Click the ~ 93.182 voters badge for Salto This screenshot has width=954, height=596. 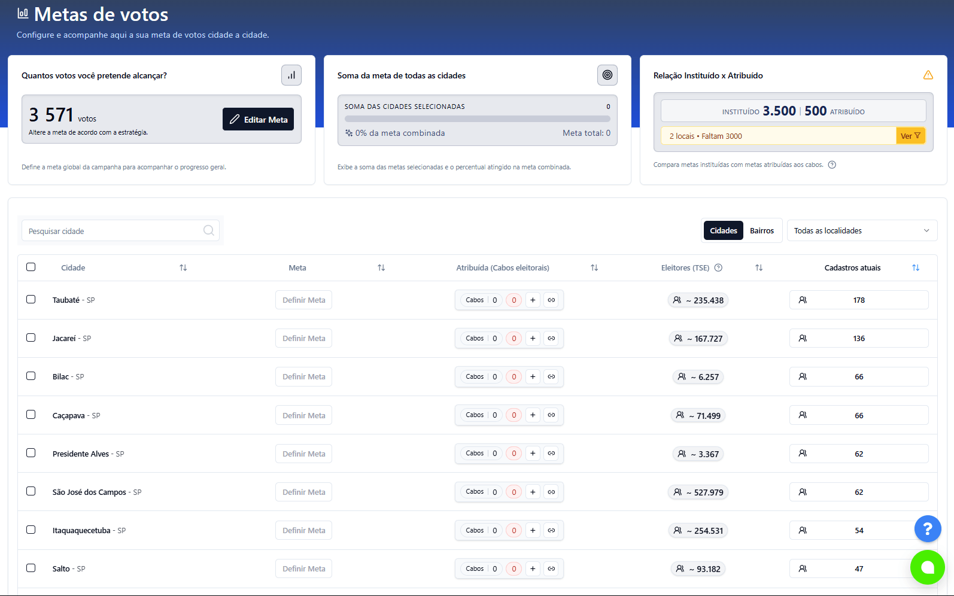pos(698,568)
